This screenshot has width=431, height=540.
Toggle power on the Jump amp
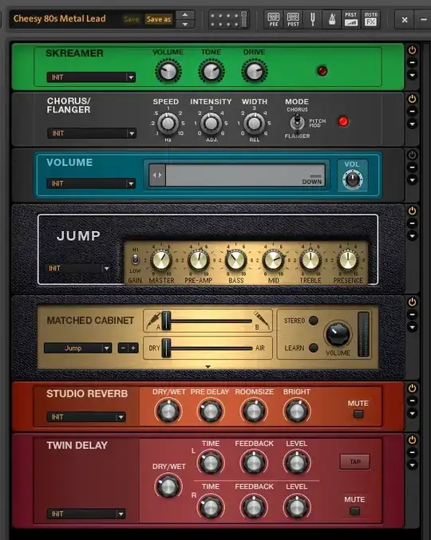pos(412,211)
